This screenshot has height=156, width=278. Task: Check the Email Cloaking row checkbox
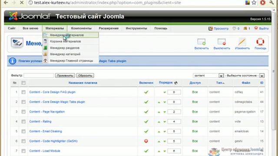[x=23, y=131]
